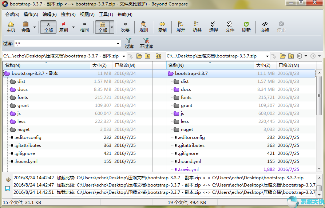Click the left path input field
This screenshot has height=208, width=325.
coord(62,56)
